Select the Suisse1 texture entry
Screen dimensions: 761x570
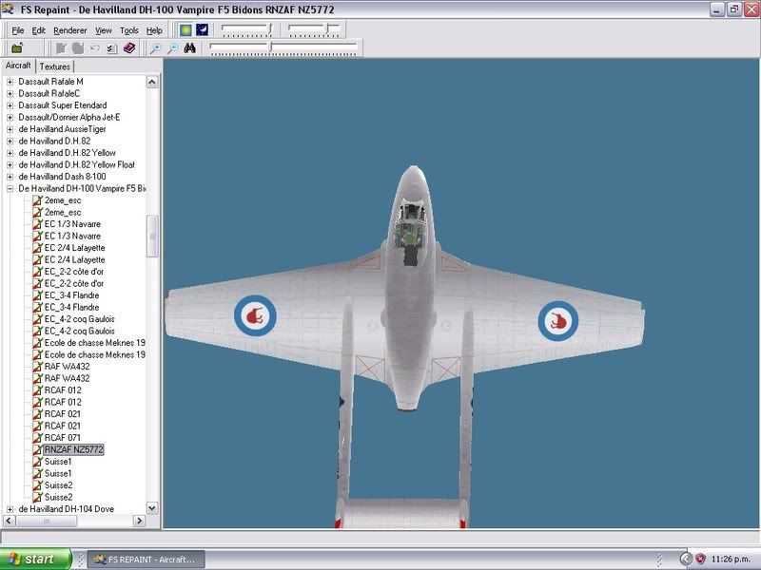click(x=58, y=462)
